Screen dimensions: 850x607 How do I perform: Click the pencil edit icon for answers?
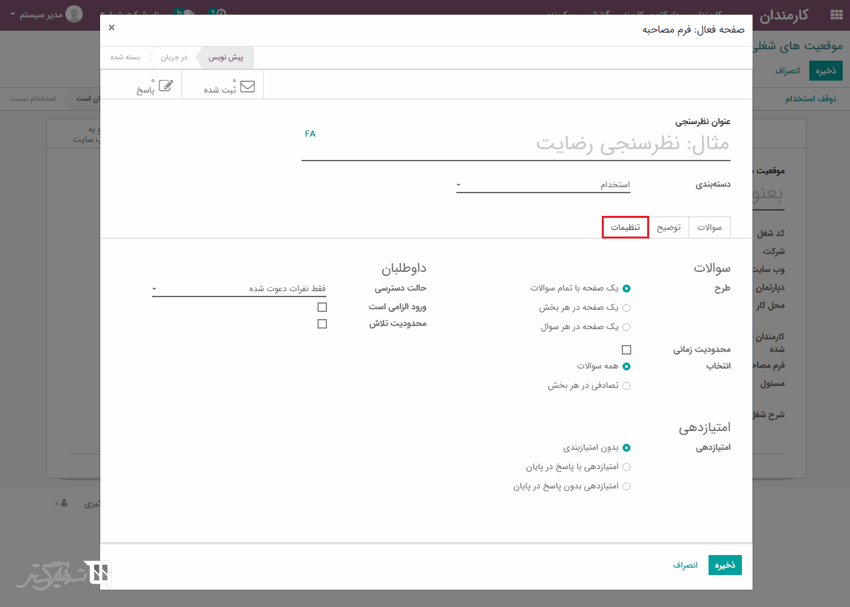(165, 86)
